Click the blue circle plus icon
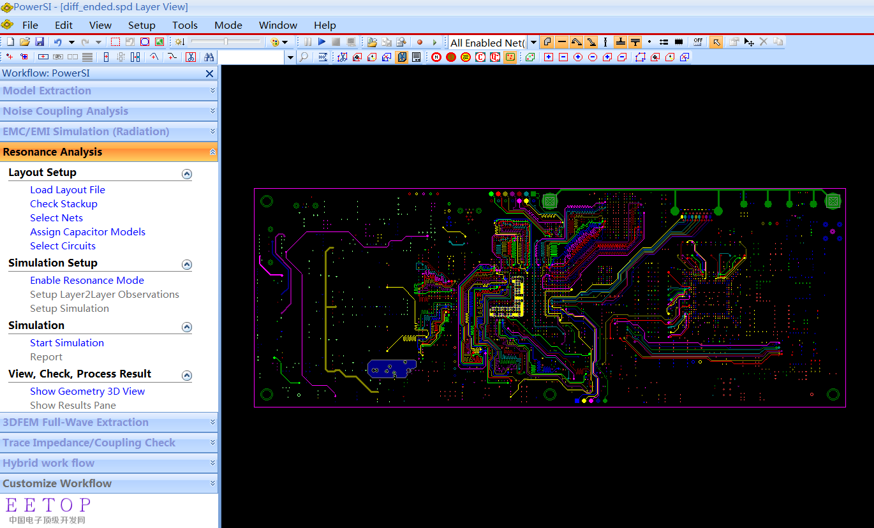 [578, 57]
